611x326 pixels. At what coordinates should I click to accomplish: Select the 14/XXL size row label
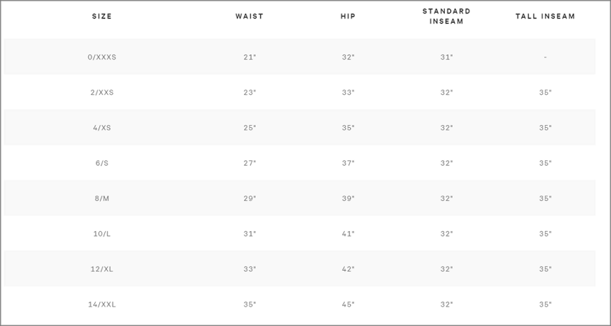[101, 304]
